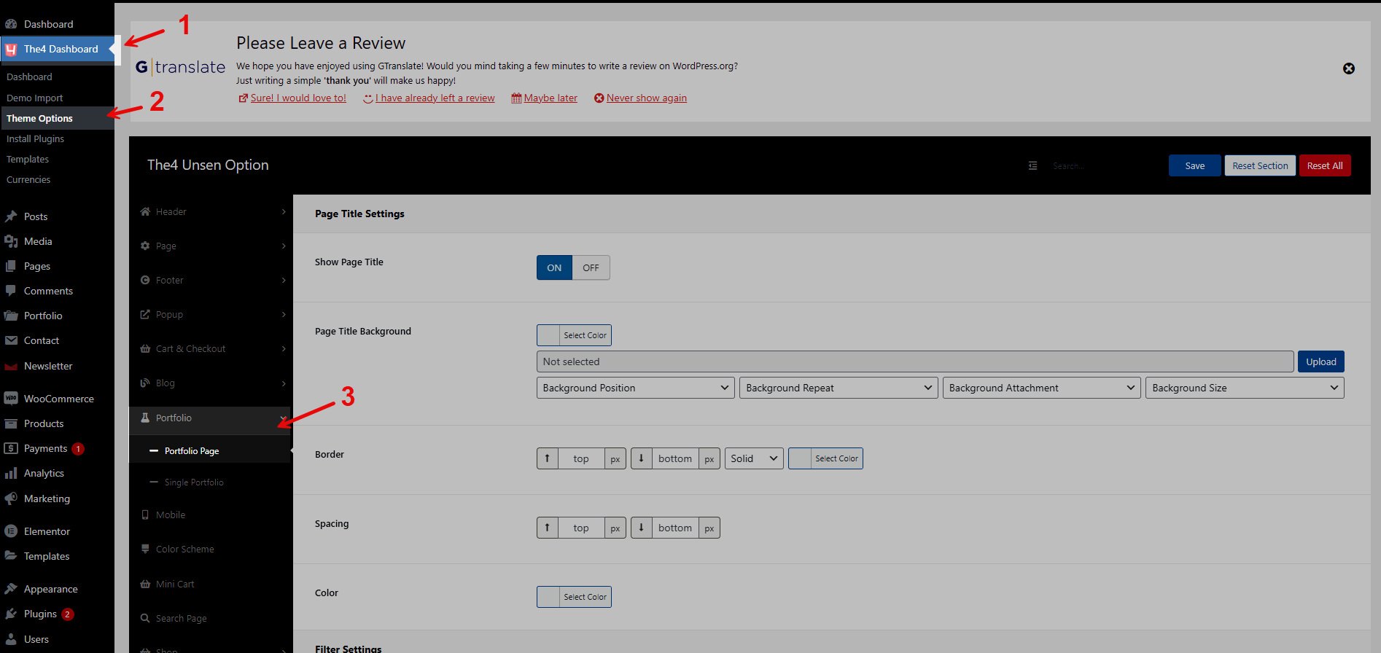The image size is (1381, 653).
Task: Click the Page gear icon in options
Action: 145,246
